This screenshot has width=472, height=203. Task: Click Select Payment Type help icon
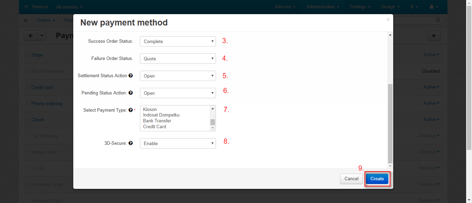pos(131,110)
